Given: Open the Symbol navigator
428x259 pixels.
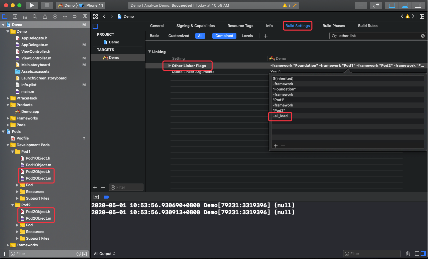Looking at the screenshot, I should click(25, 16).
